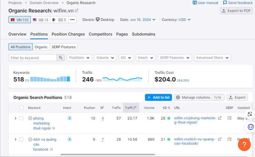Open the Positions filter dropdown
This screenshot has height=157, width=255.
79,58
